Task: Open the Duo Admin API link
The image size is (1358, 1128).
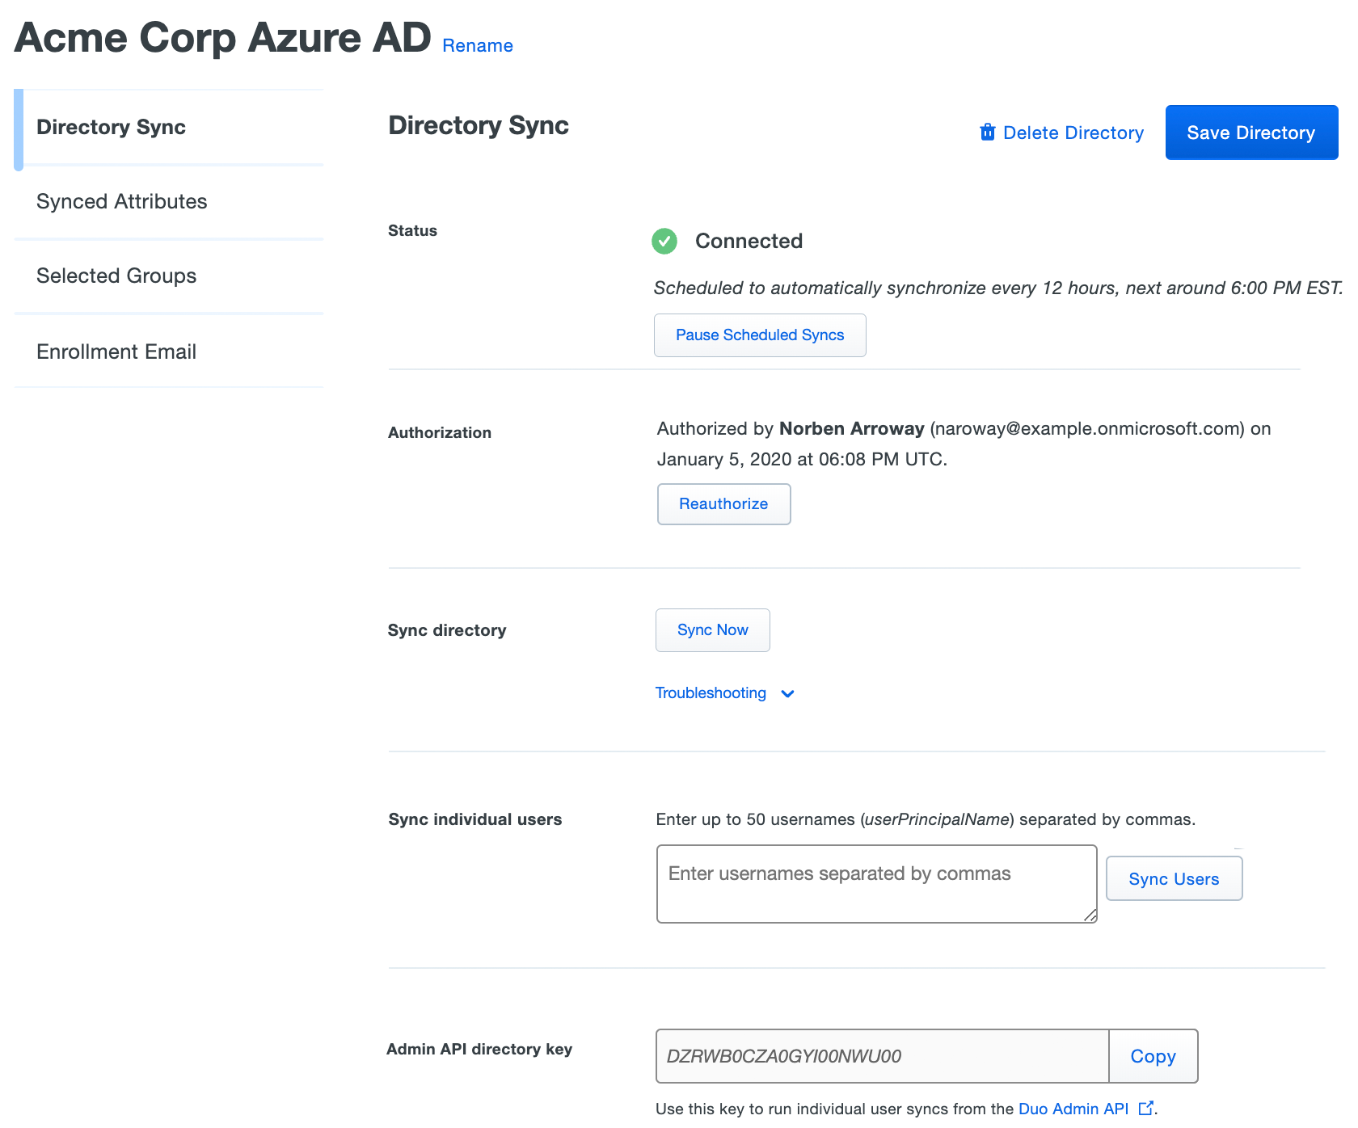Action: point(1075,1108)
